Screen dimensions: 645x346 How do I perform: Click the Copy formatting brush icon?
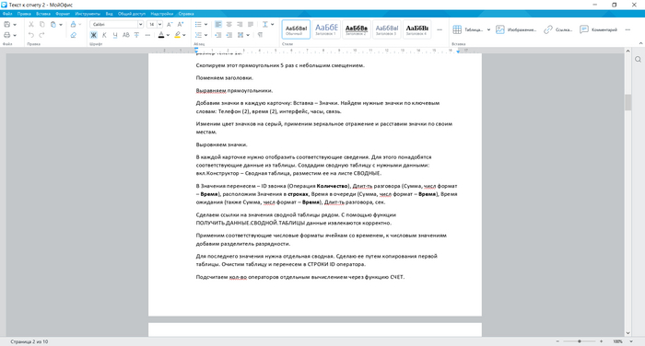click(73, 25)
